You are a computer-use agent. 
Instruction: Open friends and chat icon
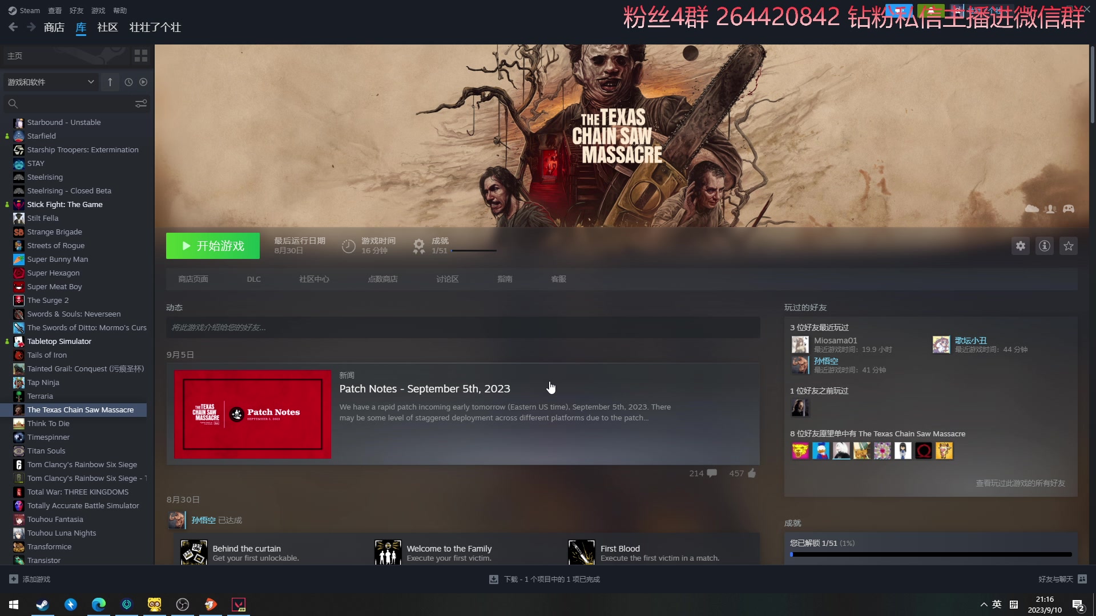click(1082, 579)
